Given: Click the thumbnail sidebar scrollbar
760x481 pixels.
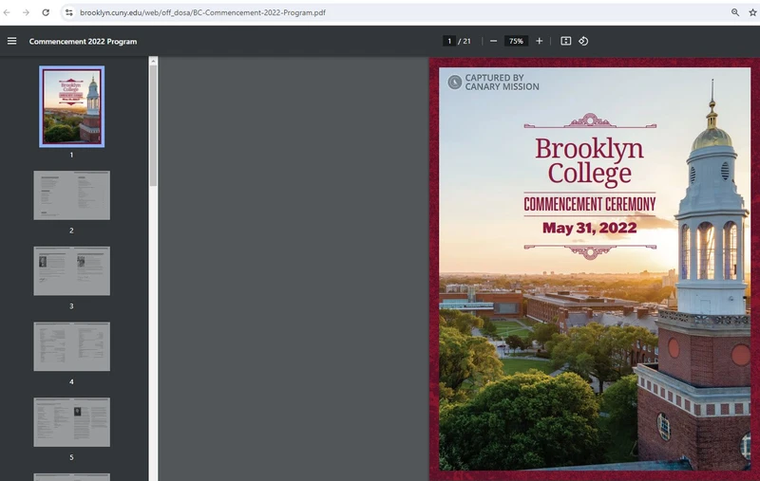Looking at the screenshot, I should pos(153,123).
